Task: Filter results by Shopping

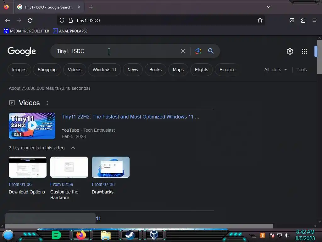Action: tap(47, 70)
